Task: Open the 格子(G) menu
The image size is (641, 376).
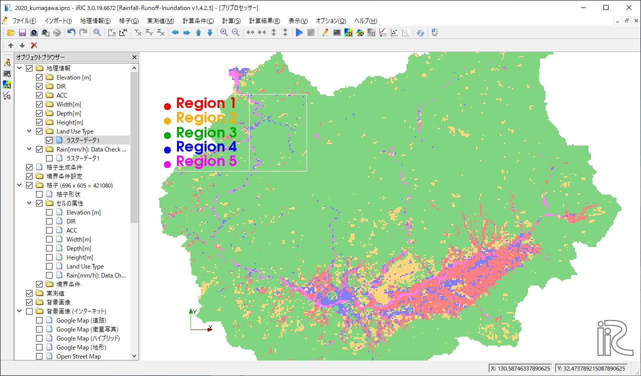Action: (x=128, y=20)
